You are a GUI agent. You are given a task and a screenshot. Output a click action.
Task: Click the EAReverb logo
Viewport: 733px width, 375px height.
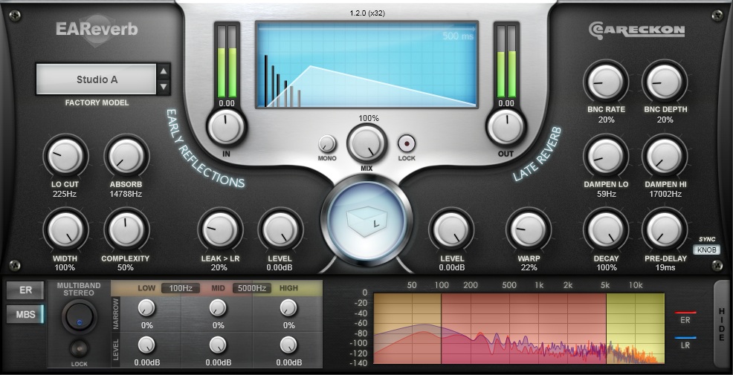coord(97,30)
